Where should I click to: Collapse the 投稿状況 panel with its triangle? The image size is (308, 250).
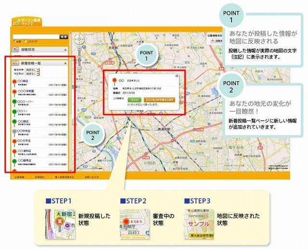(x=65, y=50)
